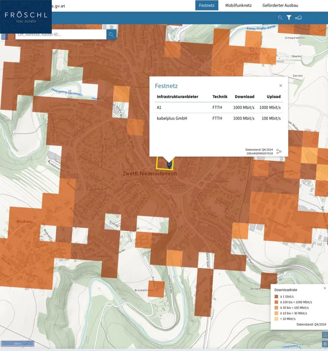
Task: Select the Geförderter Ausbau tab
Action: point(280,5)
